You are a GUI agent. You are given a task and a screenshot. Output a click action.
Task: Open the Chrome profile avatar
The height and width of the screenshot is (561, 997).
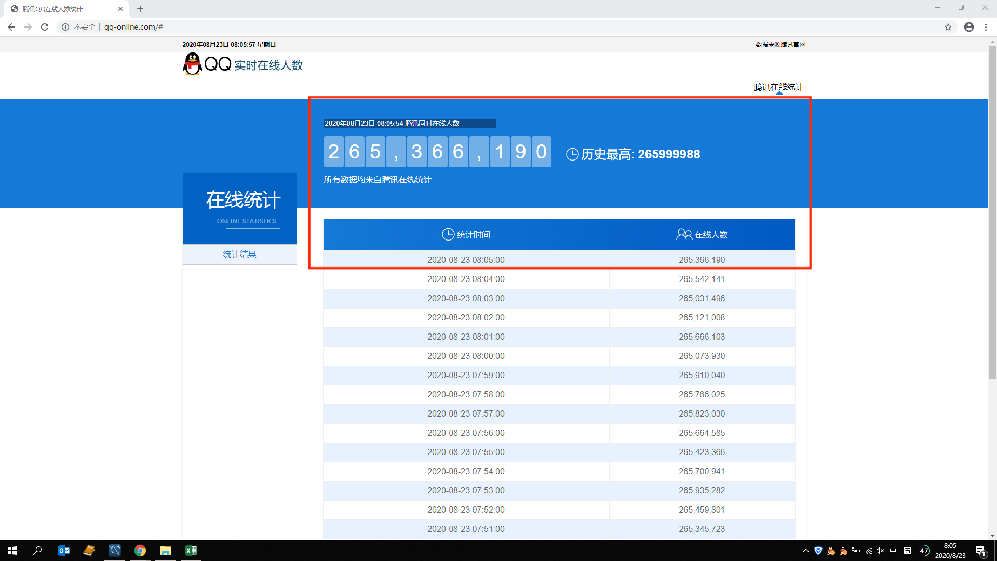(969, 27)
